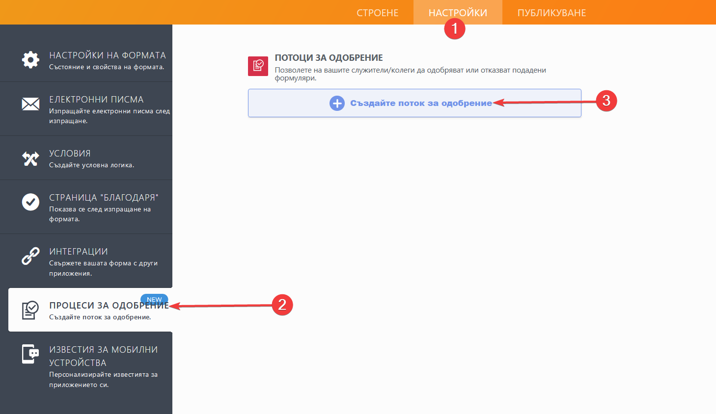Click the blue NEW badge

pyautogui.click(x=154, y=299)
